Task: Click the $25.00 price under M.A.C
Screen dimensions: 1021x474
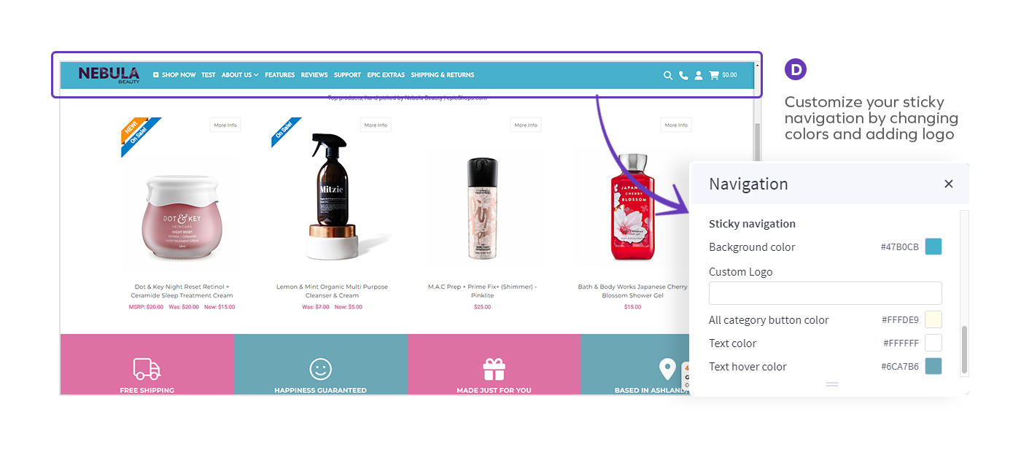Action: [482, 307]
